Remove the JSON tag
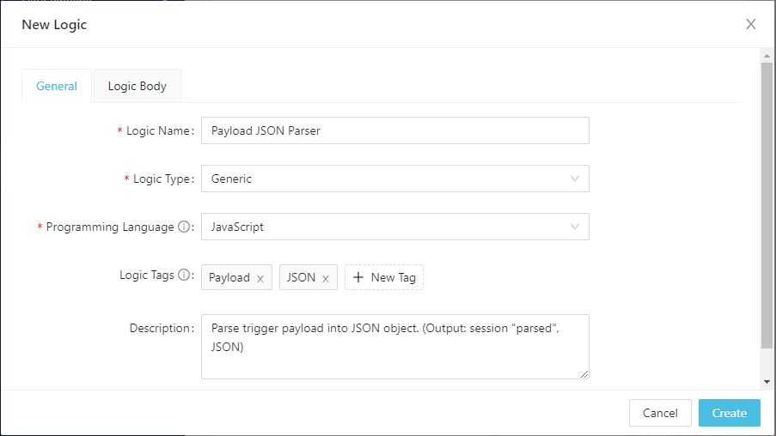The image size is (776, 436). (326, 278)
